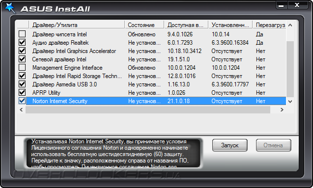Sort by Состояние column header
The height and width of the screenshot is (188, 313).
(x=144, y=25)
